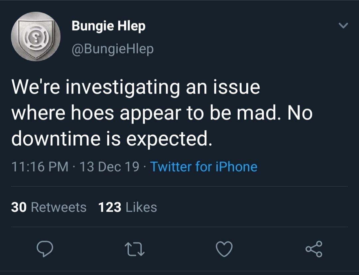Open the Bungie Hlep display name
The width and height of the screenshot is (359, 275).
click(108, 26)
